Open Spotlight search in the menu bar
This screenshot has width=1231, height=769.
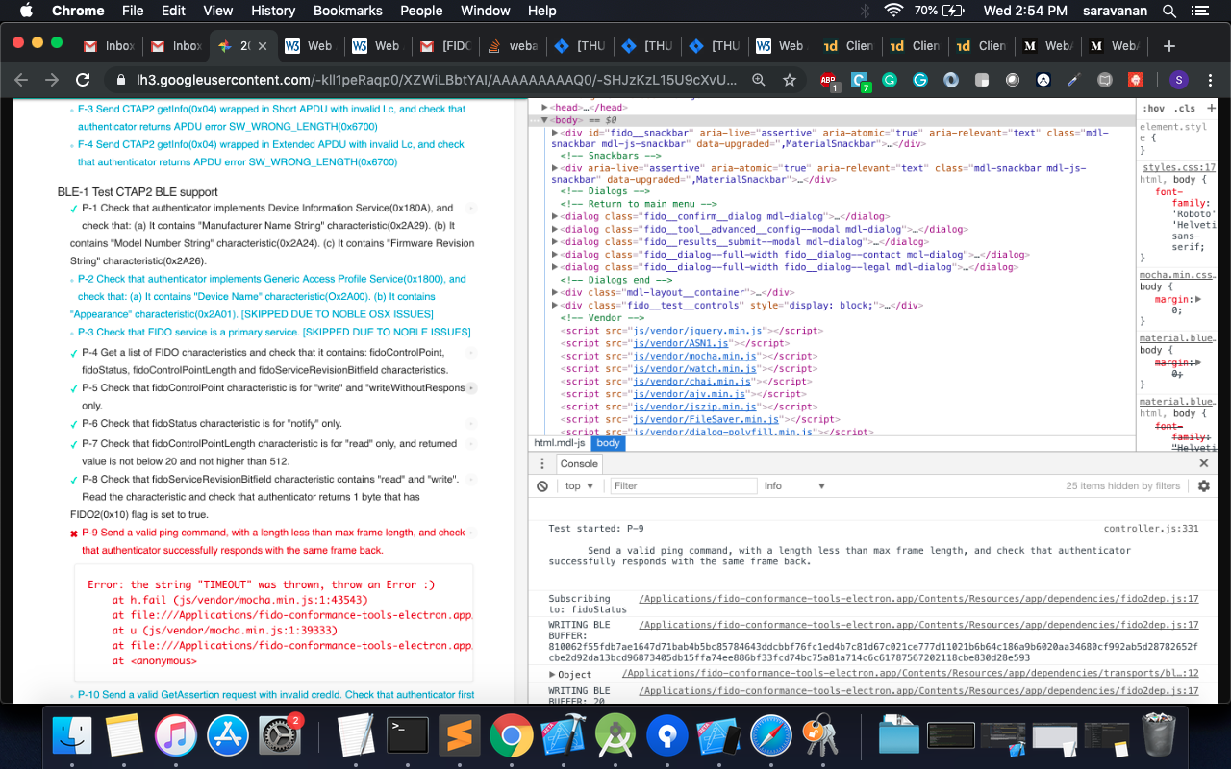[1169, 11]
